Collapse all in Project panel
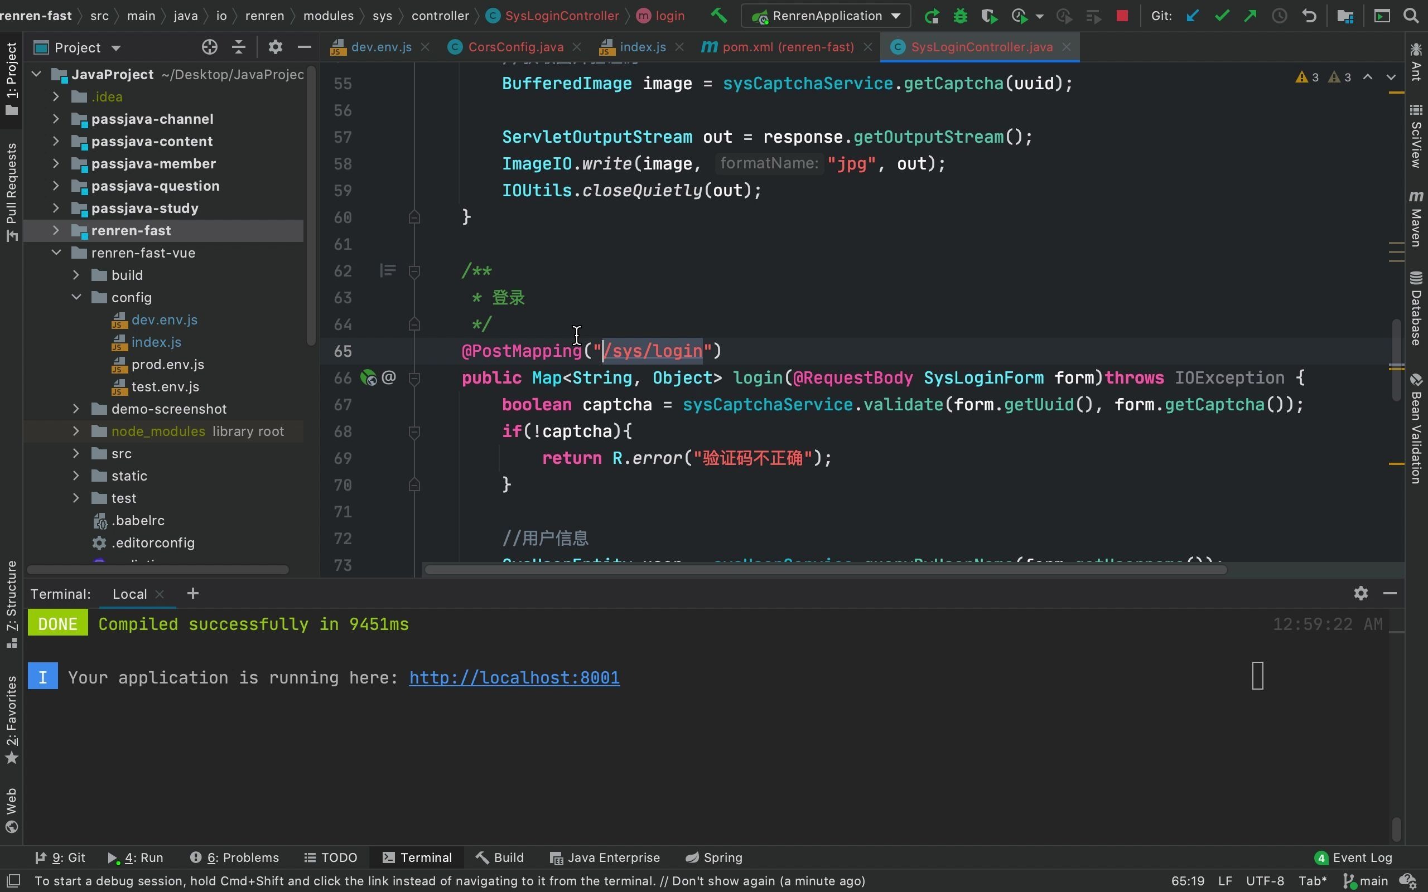 point(239,47)
